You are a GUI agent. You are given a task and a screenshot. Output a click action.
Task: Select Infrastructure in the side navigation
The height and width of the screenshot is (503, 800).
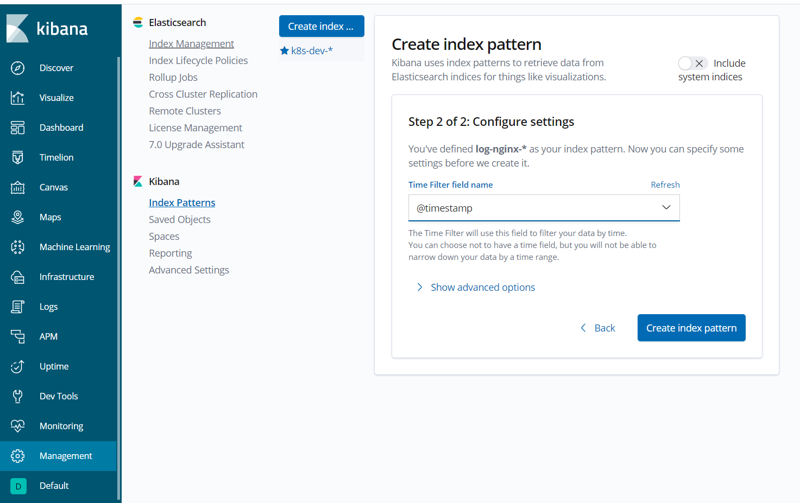point(67,277)
